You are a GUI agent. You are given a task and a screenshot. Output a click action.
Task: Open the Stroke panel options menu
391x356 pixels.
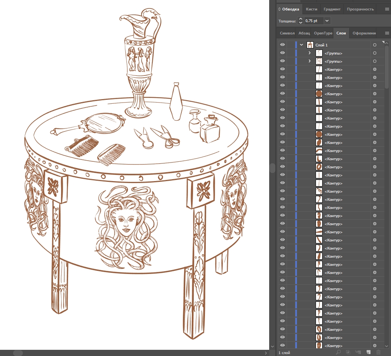[x=387, y=9]
